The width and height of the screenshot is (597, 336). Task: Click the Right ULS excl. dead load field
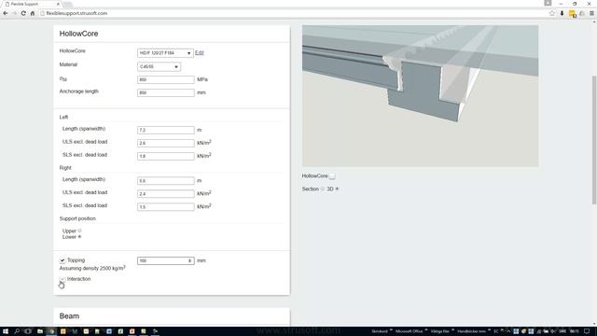(x=166, y=193)
